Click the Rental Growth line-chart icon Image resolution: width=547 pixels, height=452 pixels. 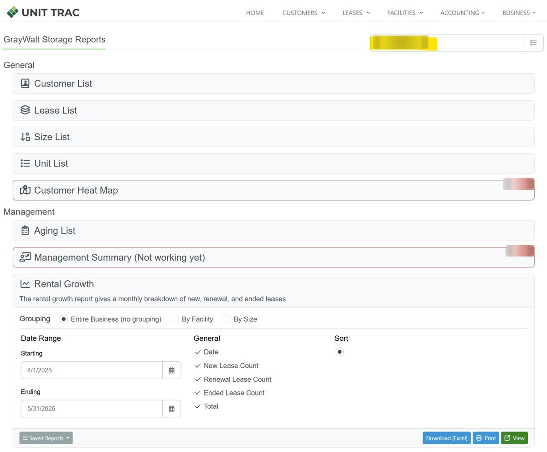(x=26, y=284)
